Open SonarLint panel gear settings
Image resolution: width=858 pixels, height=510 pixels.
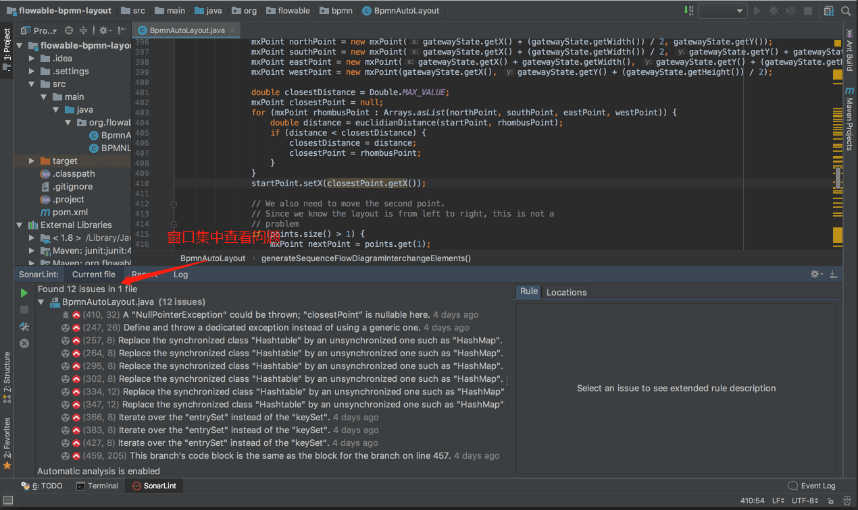tap(815, 274)
